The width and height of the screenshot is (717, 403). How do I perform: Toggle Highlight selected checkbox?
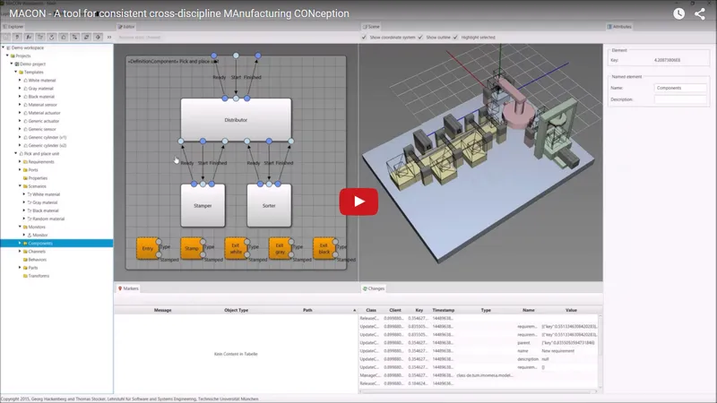click(455, 38)
